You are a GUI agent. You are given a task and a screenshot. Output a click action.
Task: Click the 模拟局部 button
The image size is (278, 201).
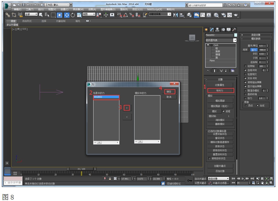[220, 101]
